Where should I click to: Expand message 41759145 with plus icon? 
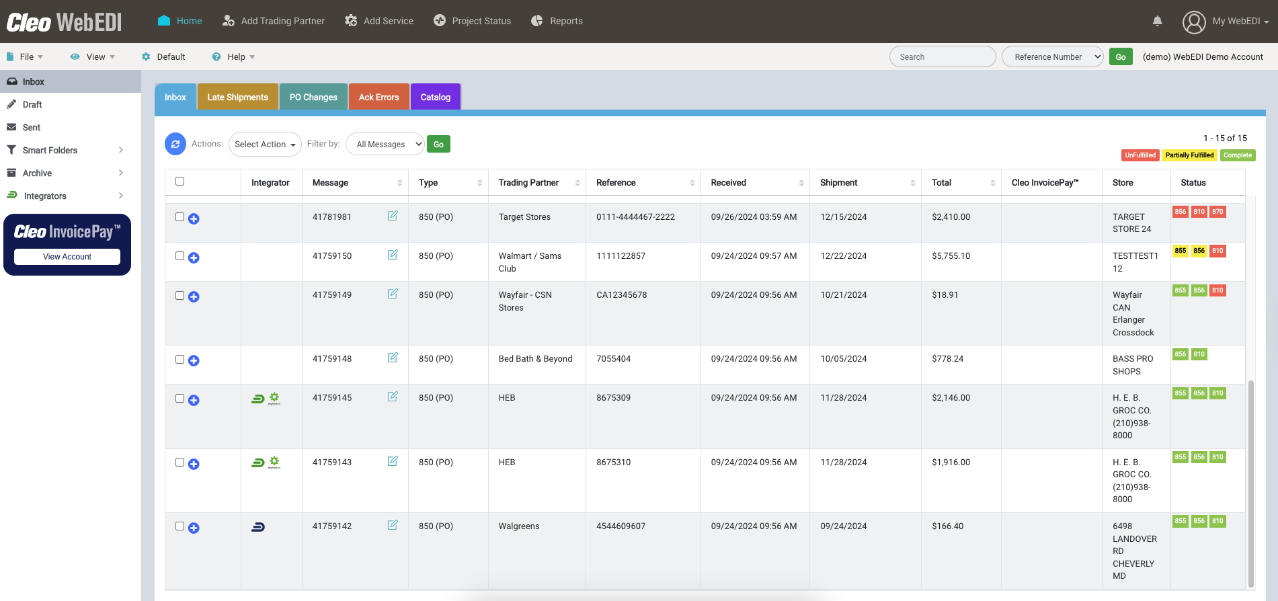[194, 400]
